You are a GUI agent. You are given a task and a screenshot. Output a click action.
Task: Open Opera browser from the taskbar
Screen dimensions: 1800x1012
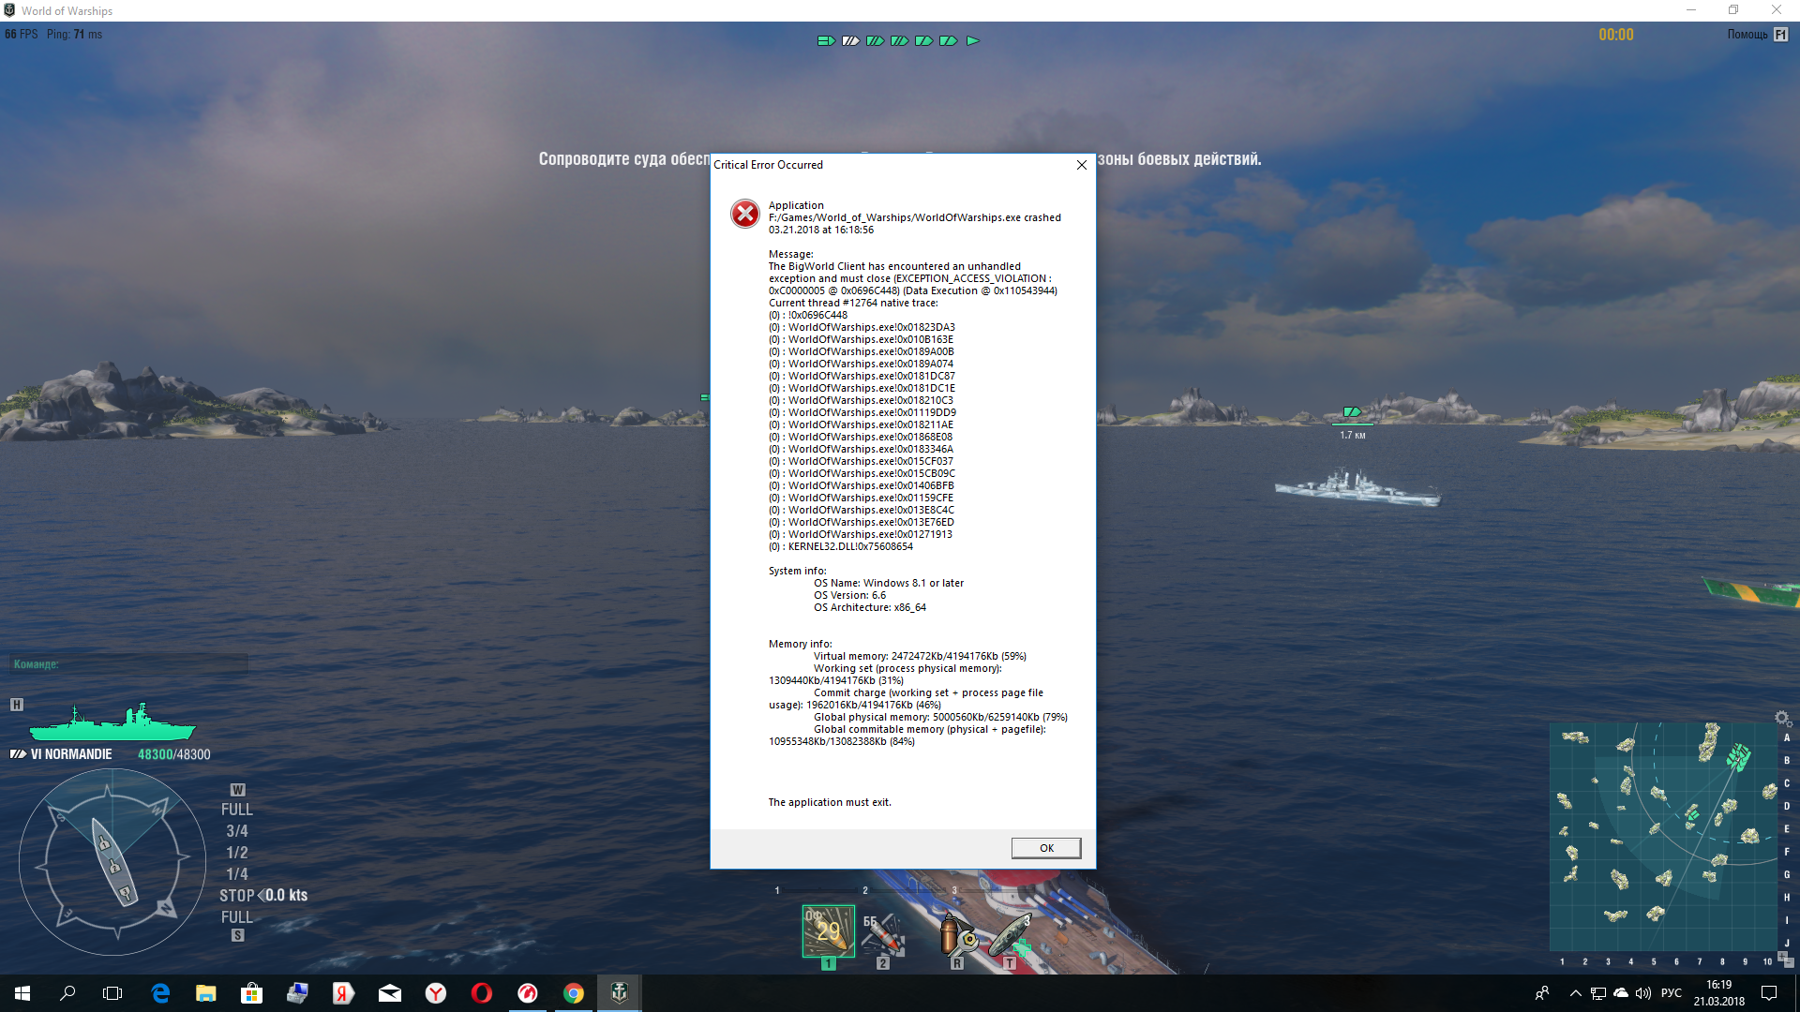(482, 992)
